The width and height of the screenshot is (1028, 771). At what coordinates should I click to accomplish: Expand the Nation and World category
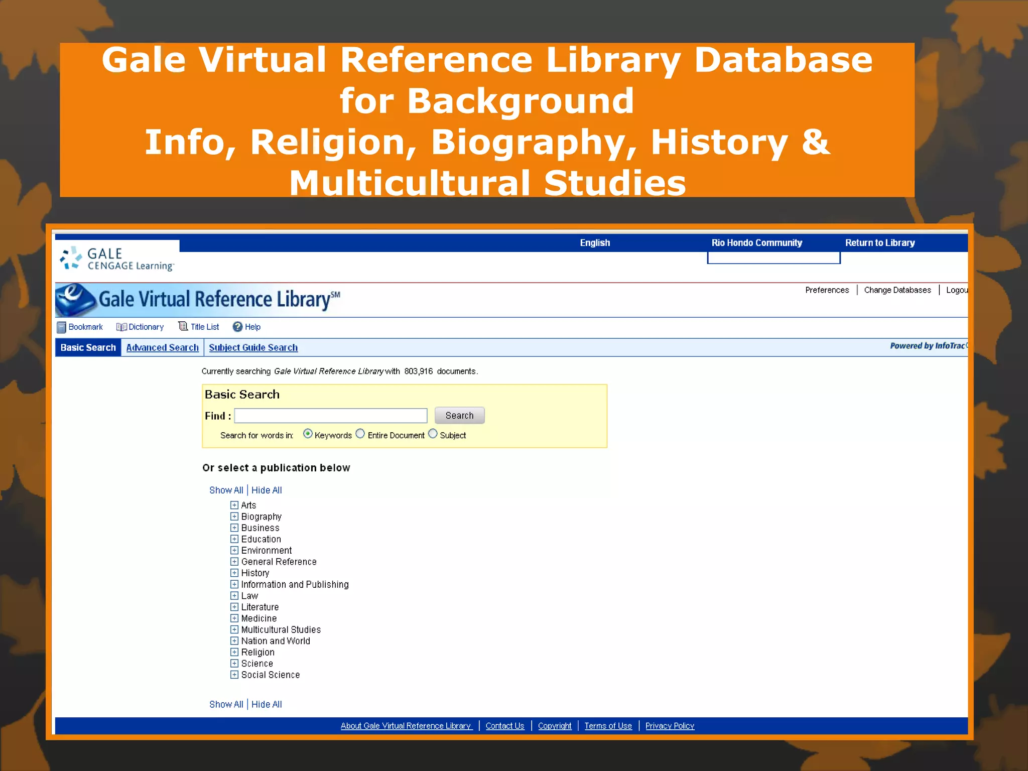(234, 641)
